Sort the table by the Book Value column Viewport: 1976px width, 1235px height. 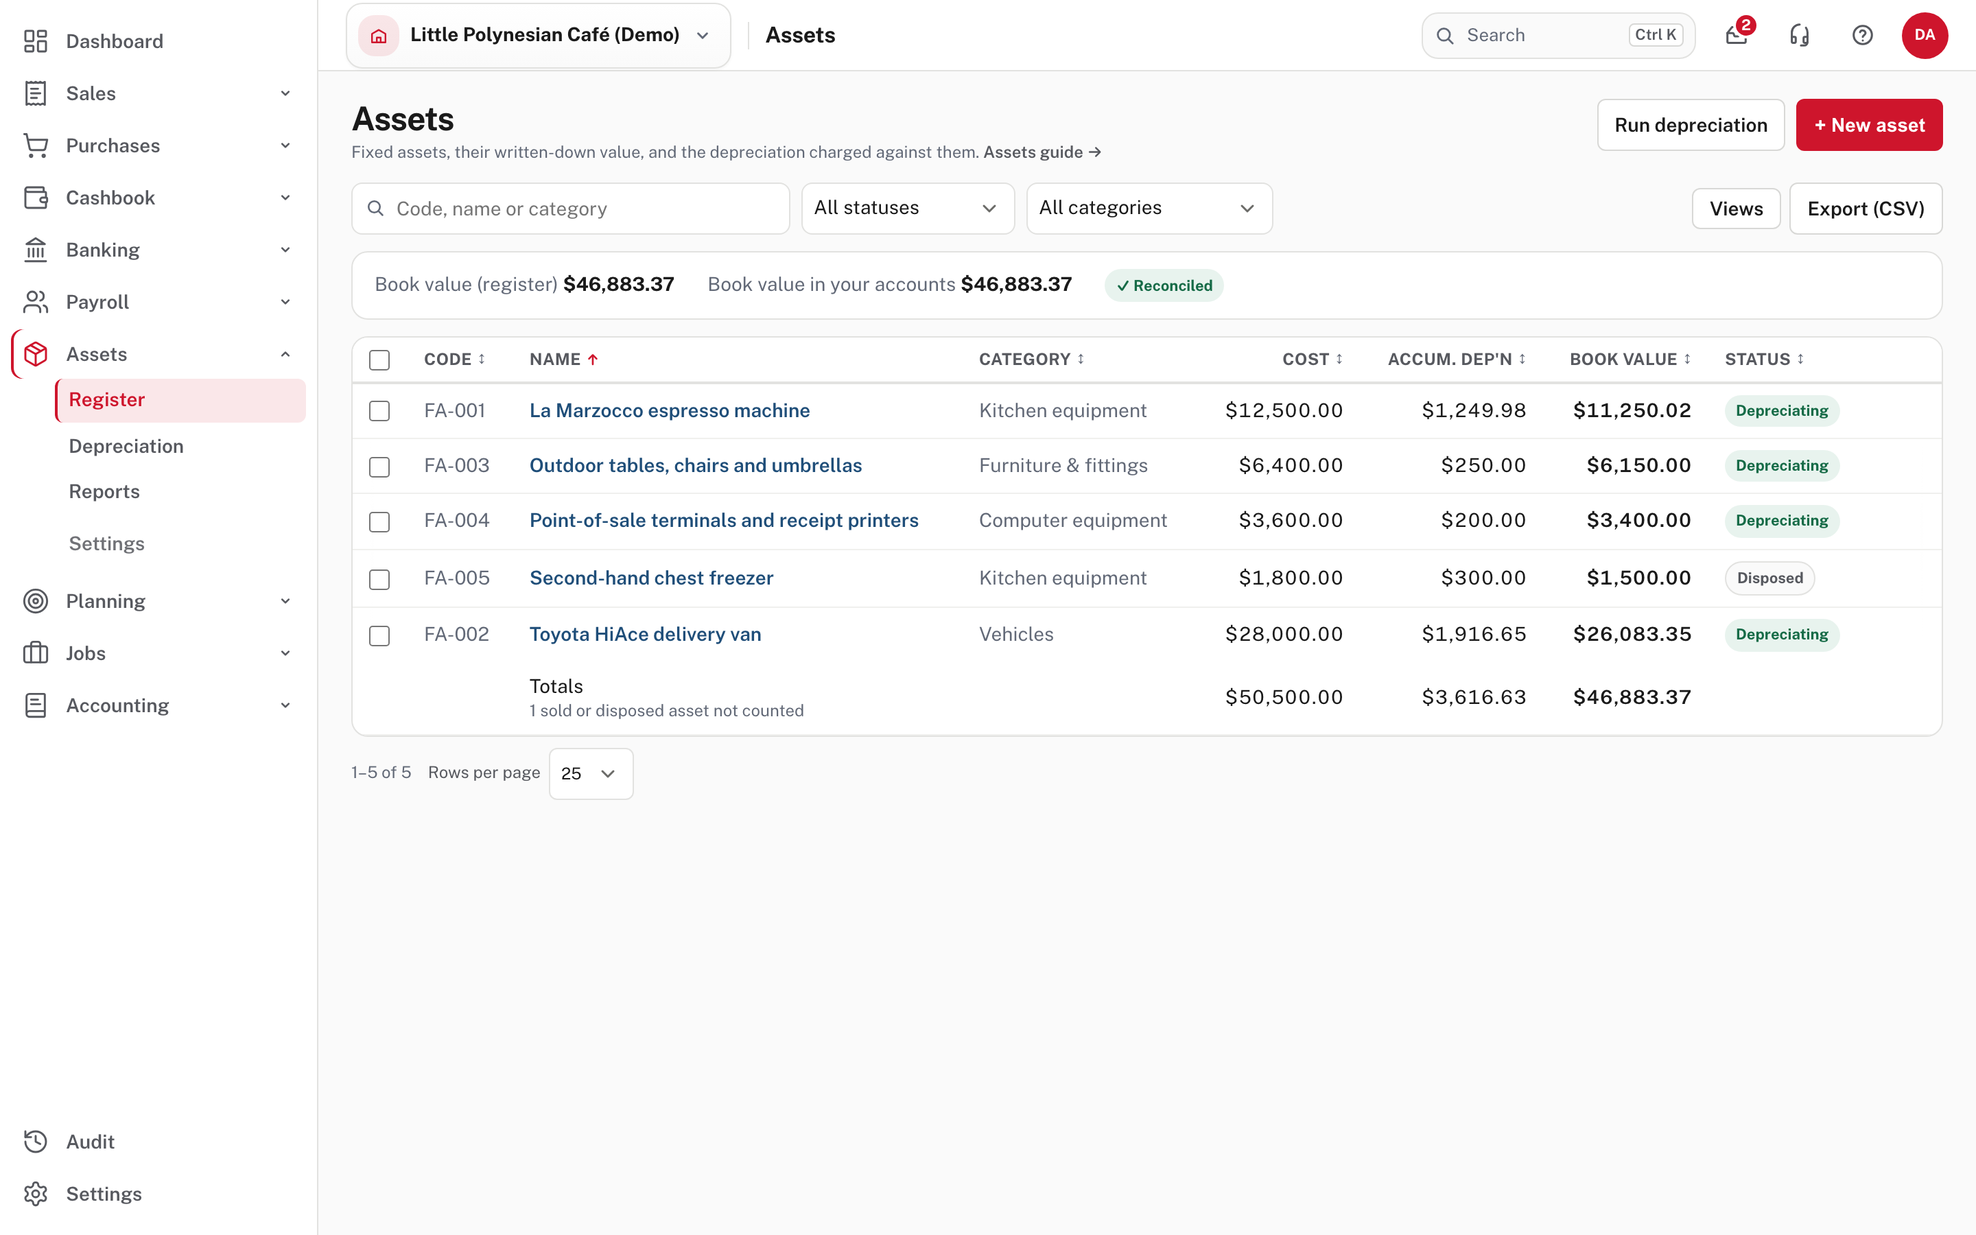point(1630,360)
